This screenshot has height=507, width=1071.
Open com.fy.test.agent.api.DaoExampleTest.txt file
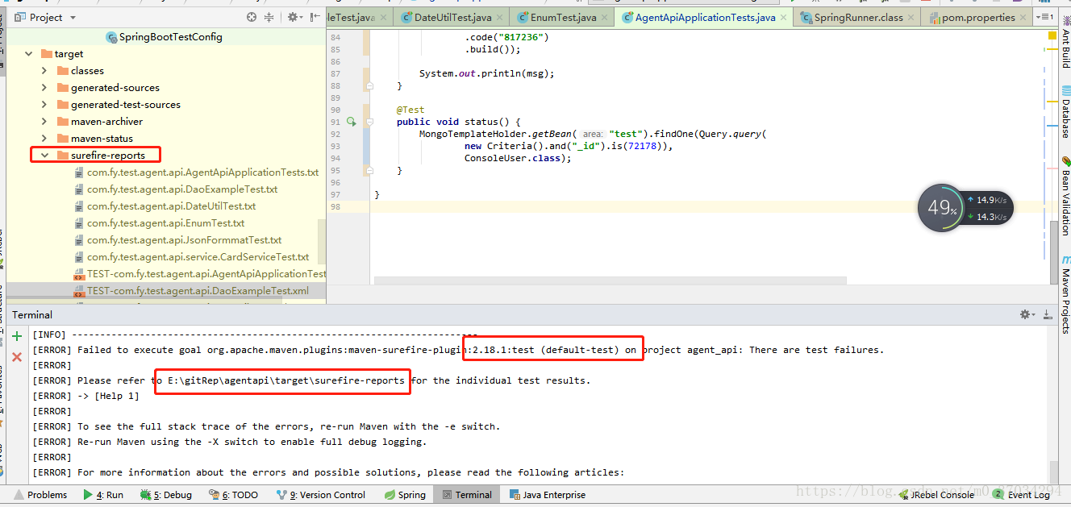pyautogui.click(x=176, y=189)
